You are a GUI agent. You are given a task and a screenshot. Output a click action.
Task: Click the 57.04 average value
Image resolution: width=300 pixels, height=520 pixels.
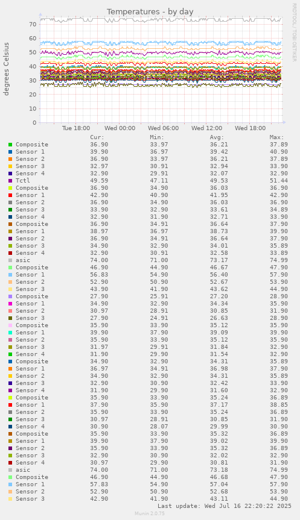coord(219,484)
